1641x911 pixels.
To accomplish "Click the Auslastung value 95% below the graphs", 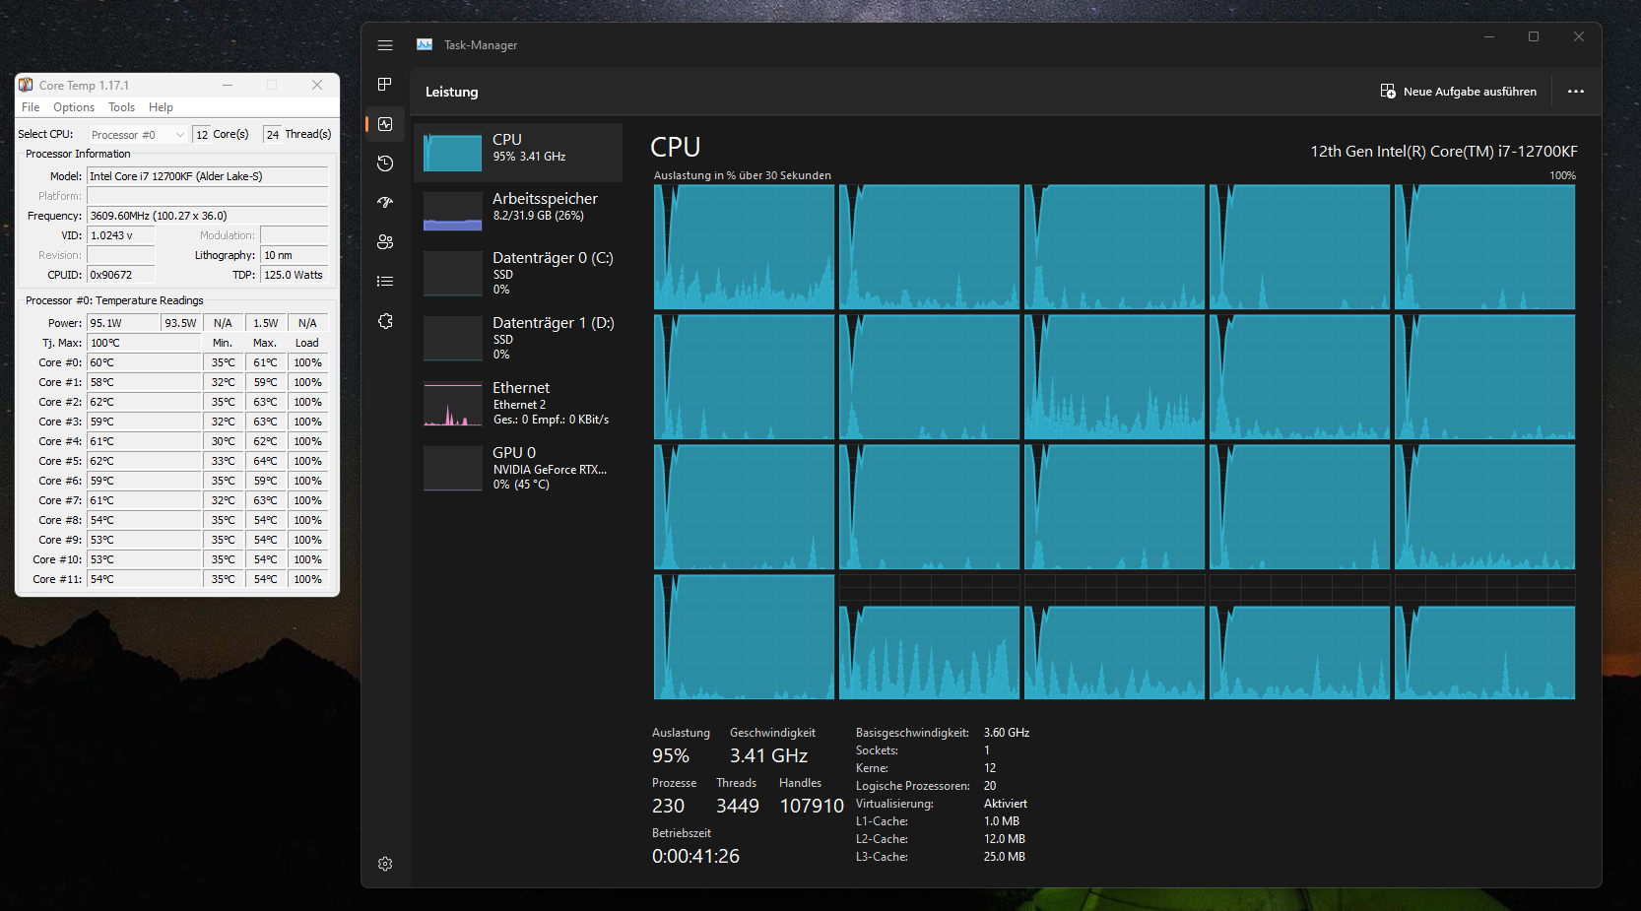I will pyautogui.click(x=671, y=756).
